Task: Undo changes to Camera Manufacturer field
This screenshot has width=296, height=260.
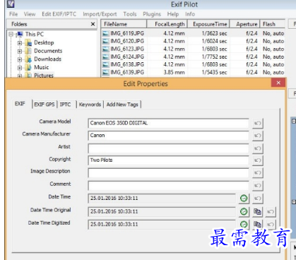Action: (x=258, y=136)
